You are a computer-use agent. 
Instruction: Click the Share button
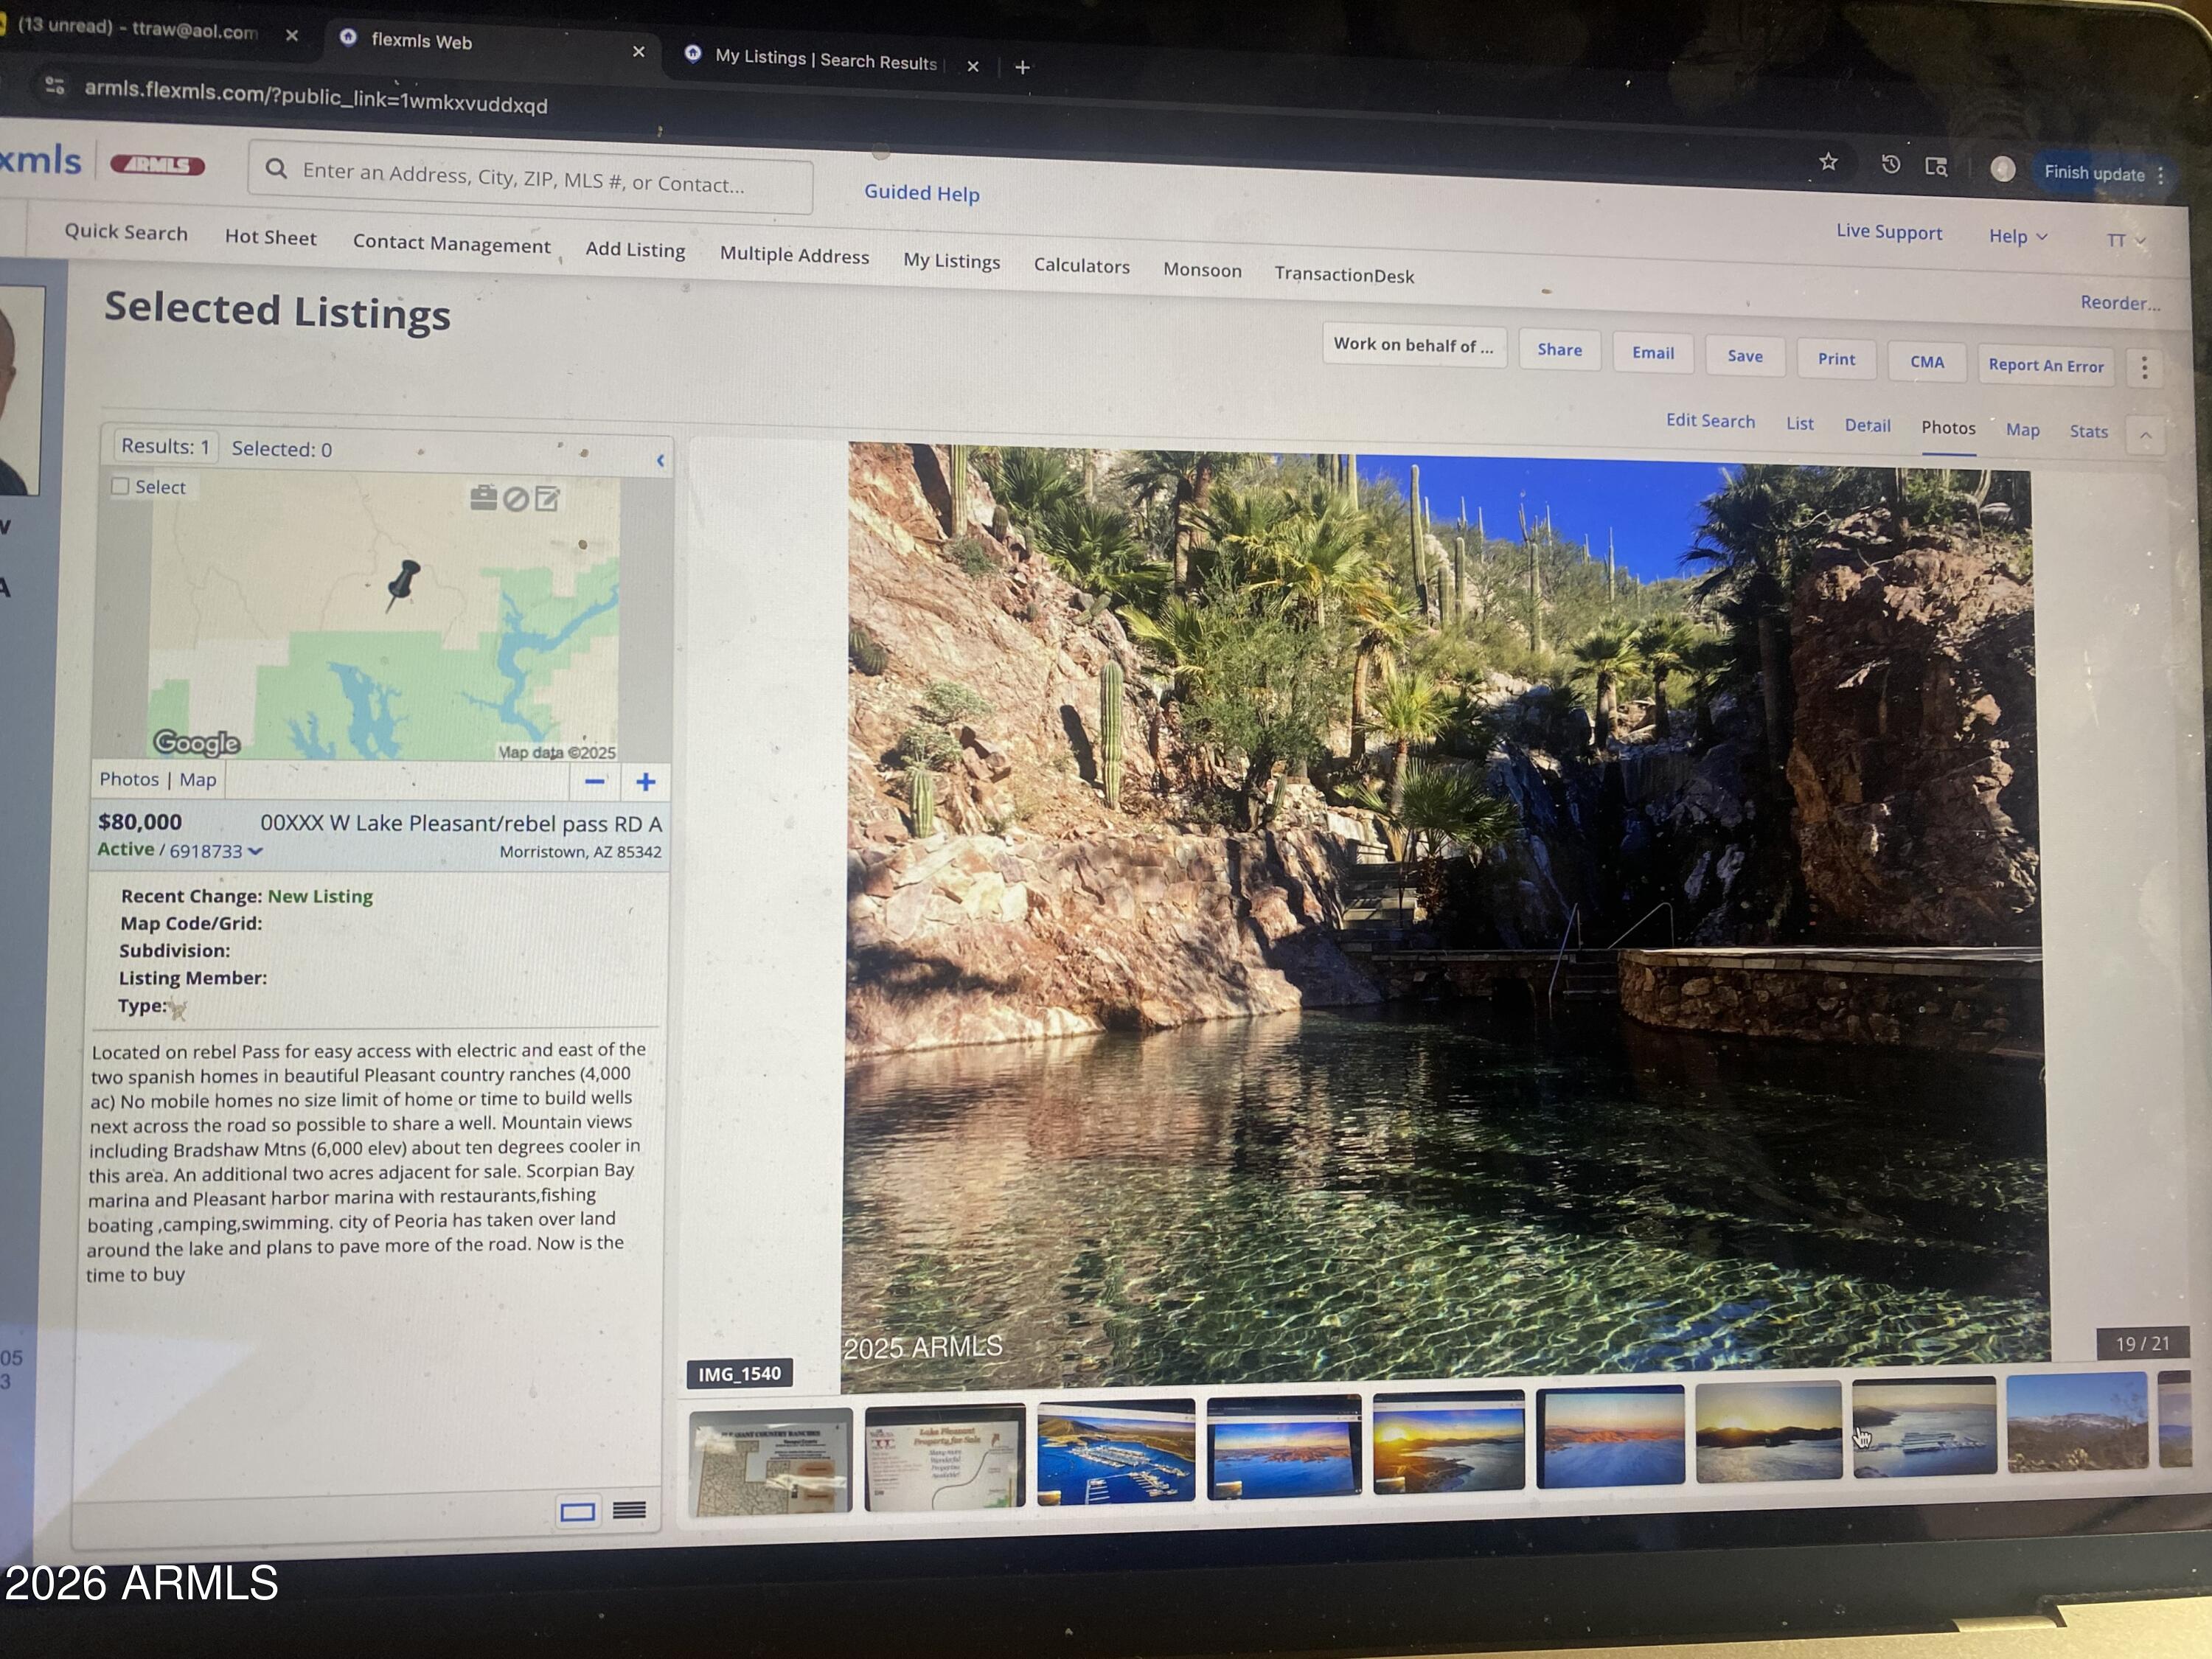[1559, 350]
